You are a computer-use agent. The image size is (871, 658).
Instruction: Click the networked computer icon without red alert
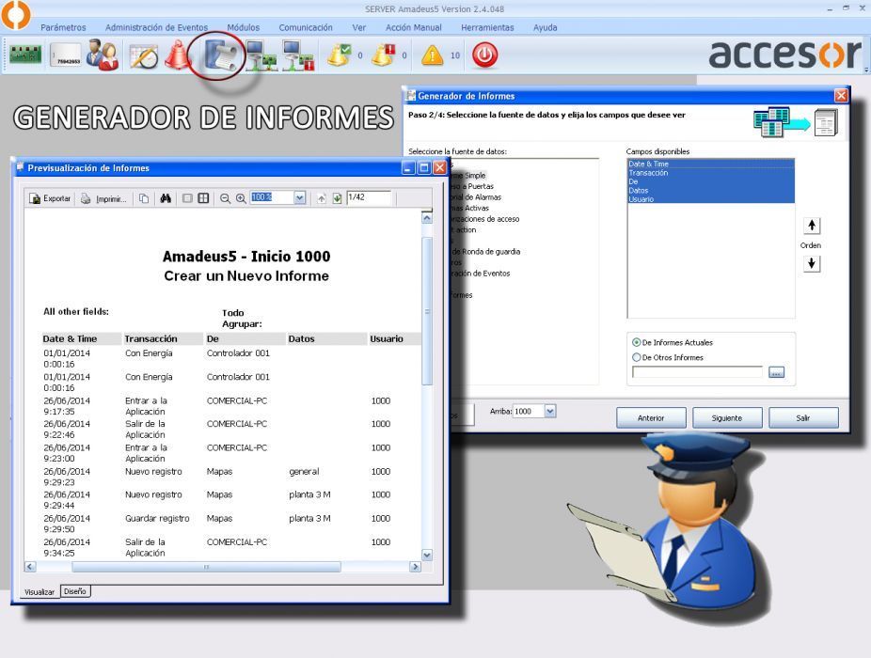pyautogui.click(x=261, y=55)
